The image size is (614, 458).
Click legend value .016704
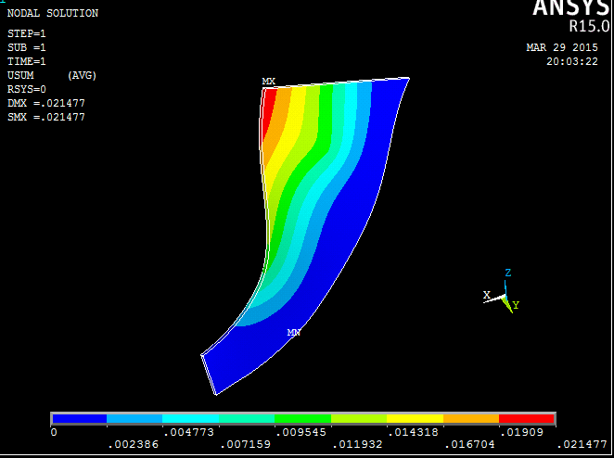click(469, 445)
